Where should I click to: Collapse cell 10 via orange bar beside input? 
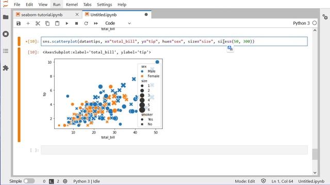(x=19, y=41)
